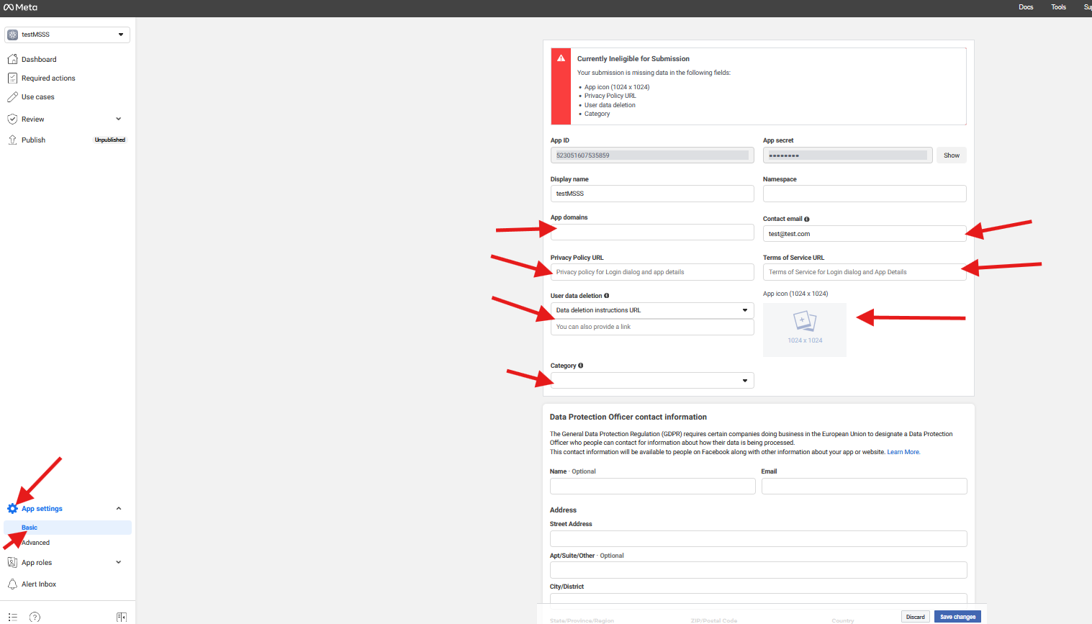Click the Display name field
1092x624 pixels.
pyautogui.click(x=652, y=194)
